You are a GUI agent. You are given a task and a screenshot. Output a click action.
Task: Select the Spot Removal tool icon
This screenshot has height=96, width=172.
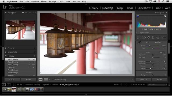click(144, 37)
